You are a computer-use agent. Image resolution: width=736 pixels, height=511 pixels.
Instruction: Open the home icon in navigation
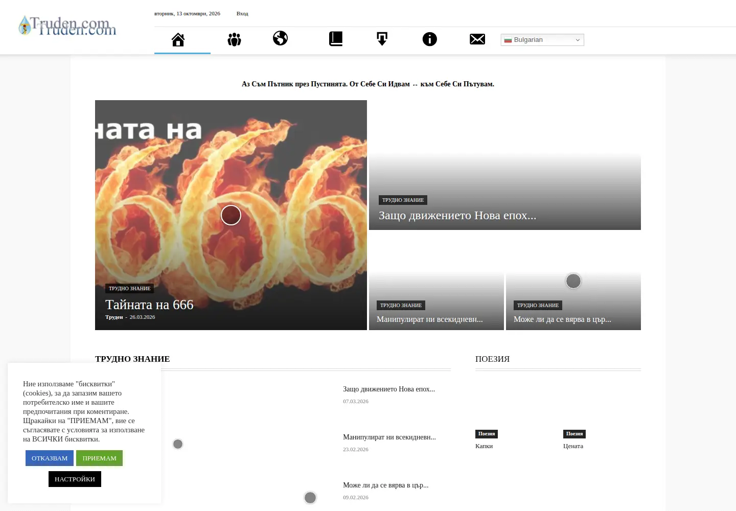(x=178, y=39)
